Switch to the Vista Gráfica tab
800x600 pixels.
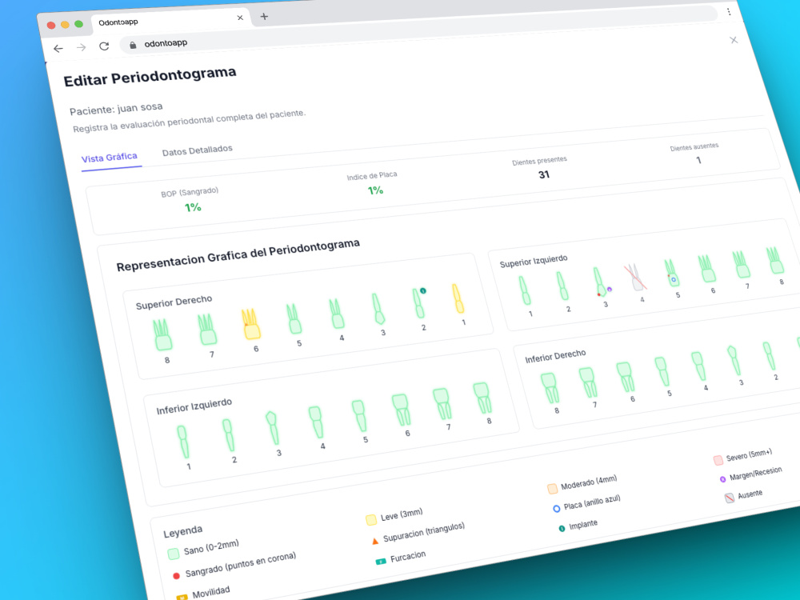(110, 158)
